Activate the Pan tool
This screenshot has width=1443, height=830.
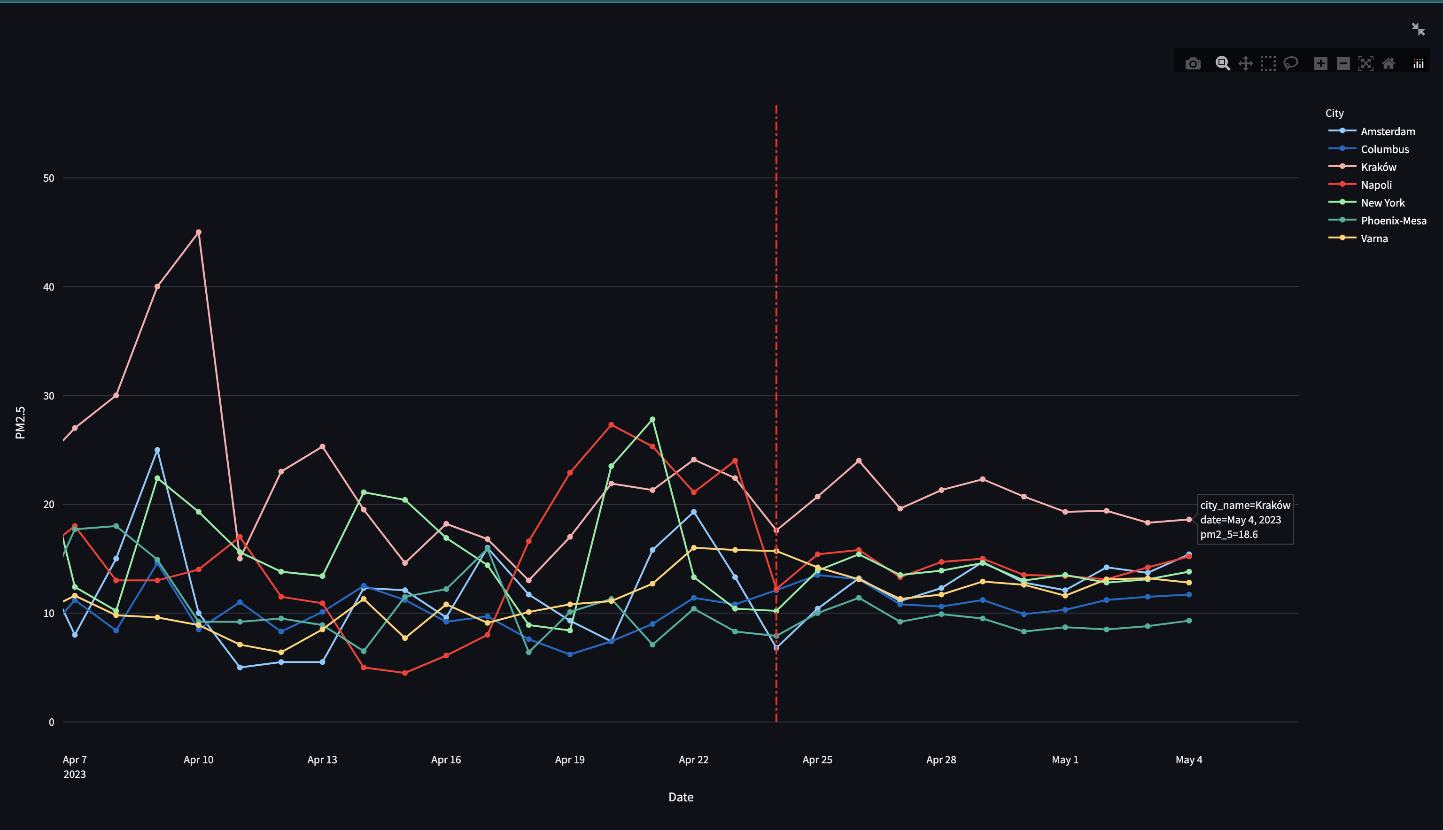(x=1246, y=64)
